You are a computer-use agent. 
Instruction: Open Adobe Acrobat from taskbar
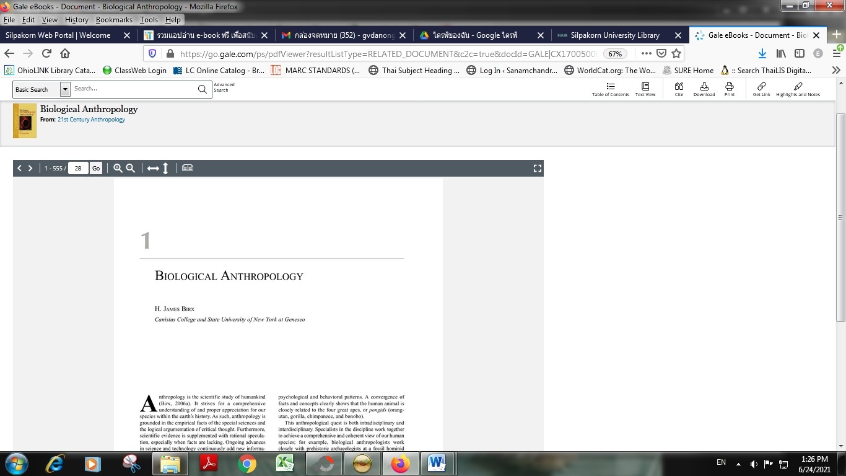point(209,464)
